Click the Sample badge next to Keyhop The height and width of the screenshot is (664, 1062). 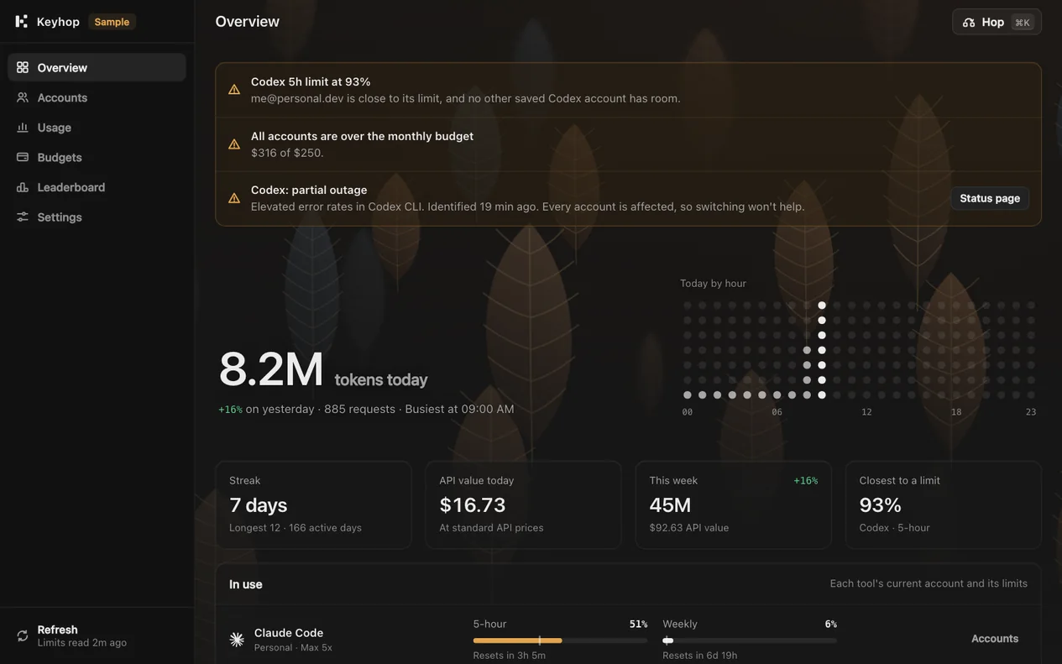tap(112, 22)
